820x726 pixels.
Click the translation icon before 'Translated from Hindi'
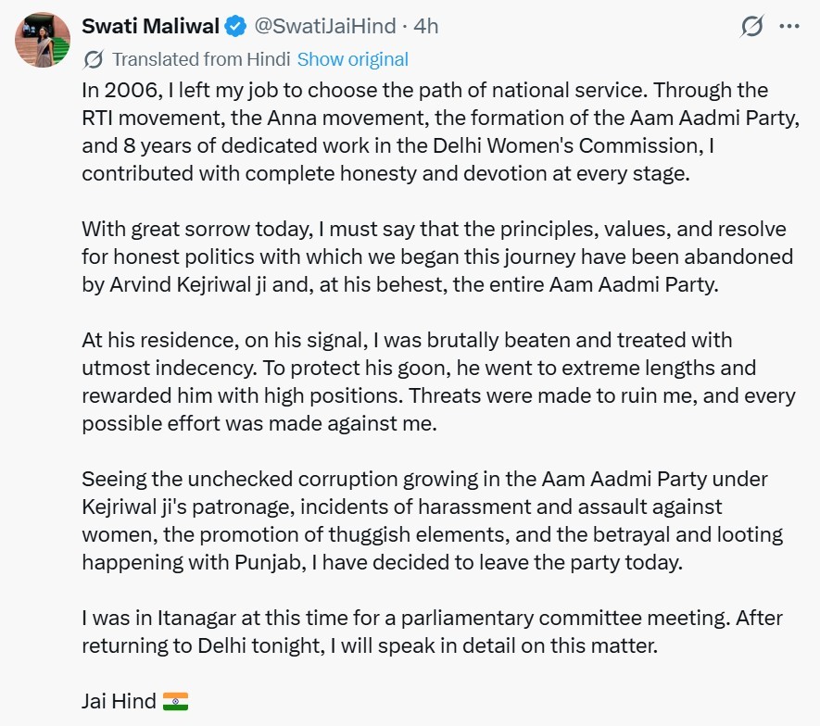(93, 60)
